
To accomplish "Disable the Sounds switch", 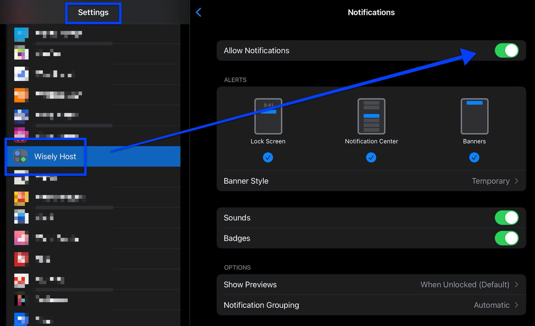I will (506, 218).
